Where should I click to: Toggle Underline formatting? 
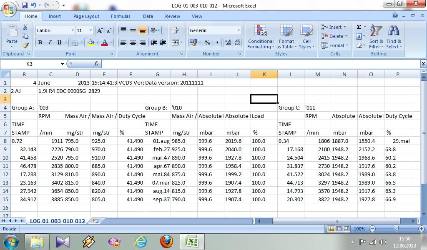pos(59,42)
